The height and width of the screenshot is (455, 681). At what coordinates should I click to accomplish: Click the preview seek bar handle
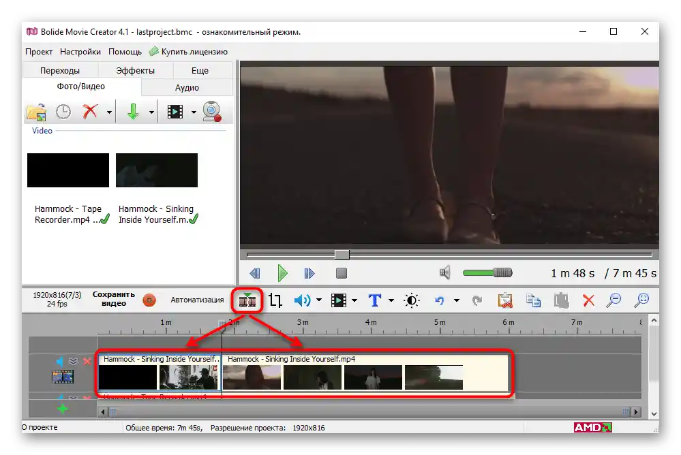click(342, 255)
